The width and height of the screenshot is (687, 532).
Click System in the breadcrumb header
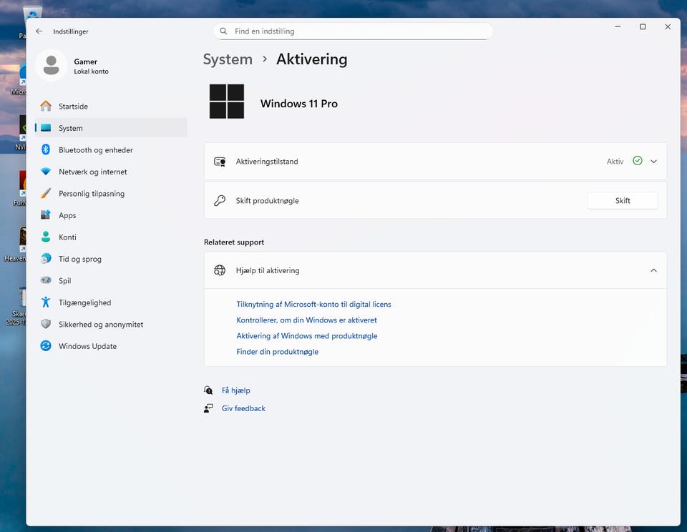click(228, 59)
